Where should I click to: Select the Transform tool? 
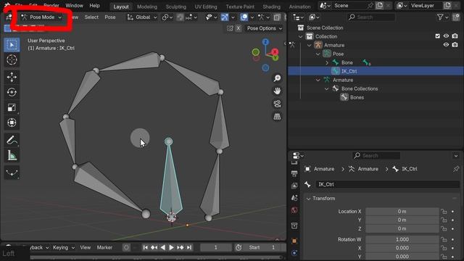(x=12, y=123)
